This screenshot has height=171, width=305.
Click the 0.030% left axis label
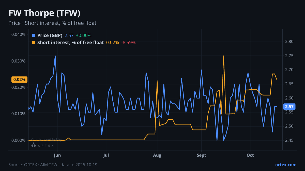tap(18, 61)
